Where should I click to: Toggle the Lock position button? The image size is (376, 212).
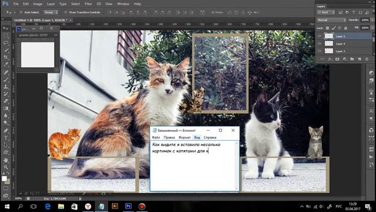pyautogui.click(x=340, y=28)
